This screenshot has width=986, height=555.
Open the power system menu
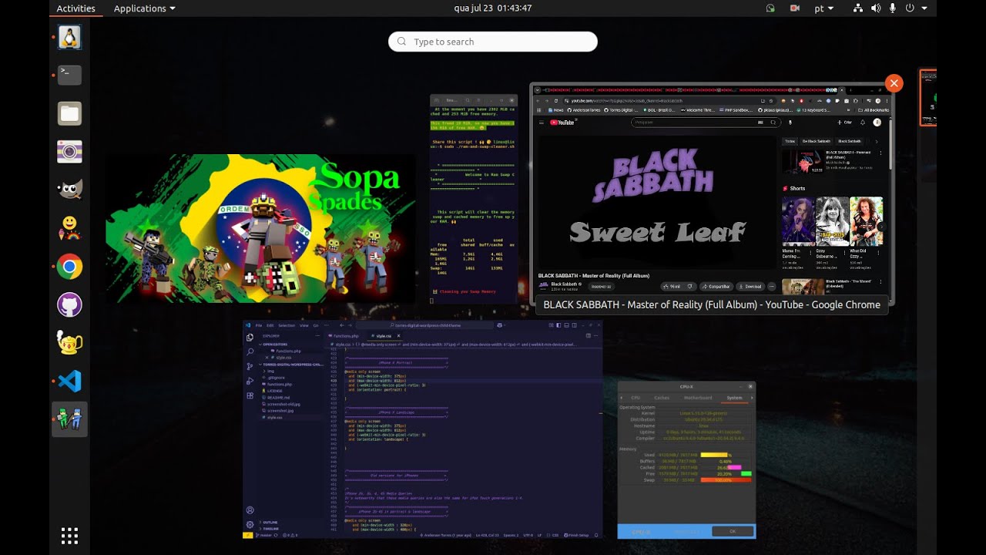coord(915,8)
